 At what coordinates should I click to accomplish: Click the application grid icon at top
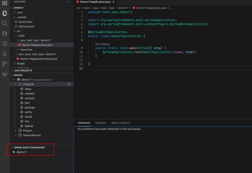coord(4,3)
